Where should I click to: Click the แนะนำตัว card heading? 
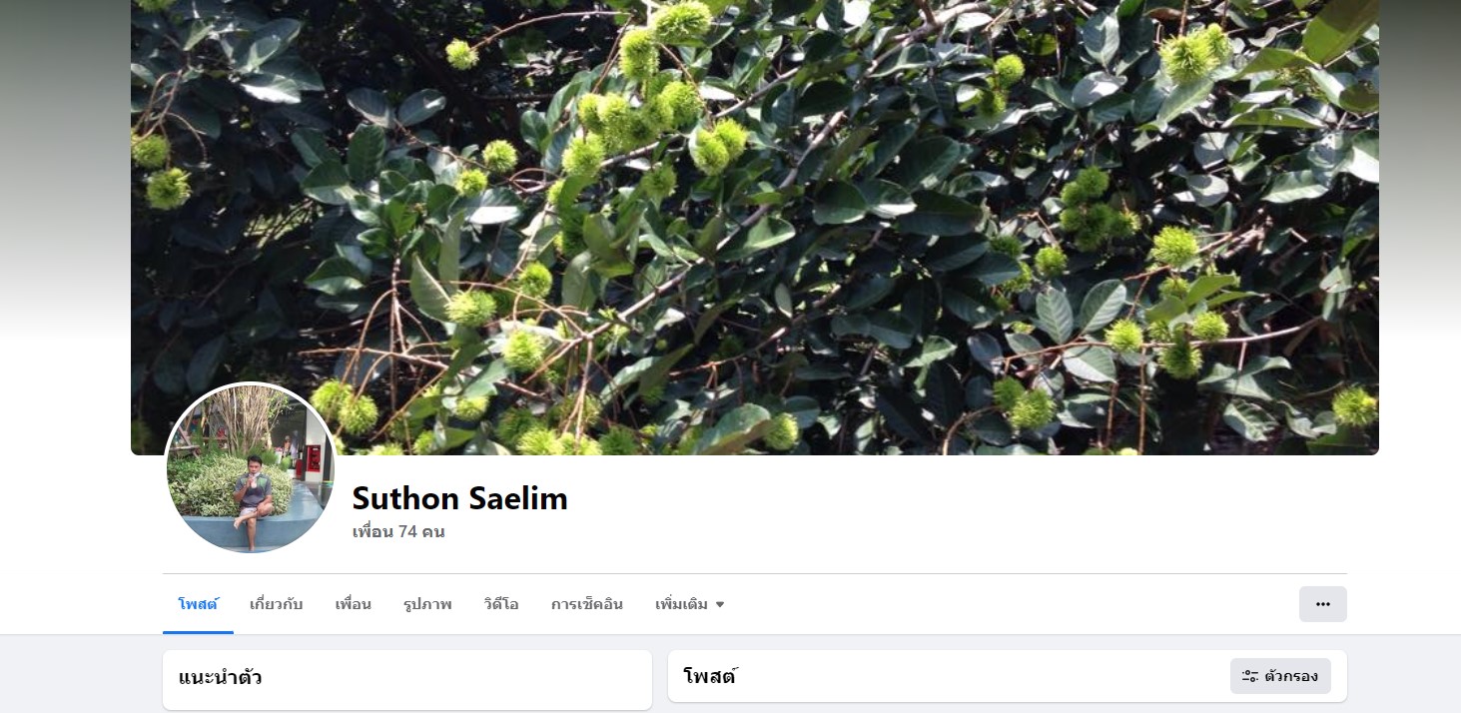coord(221,678)
